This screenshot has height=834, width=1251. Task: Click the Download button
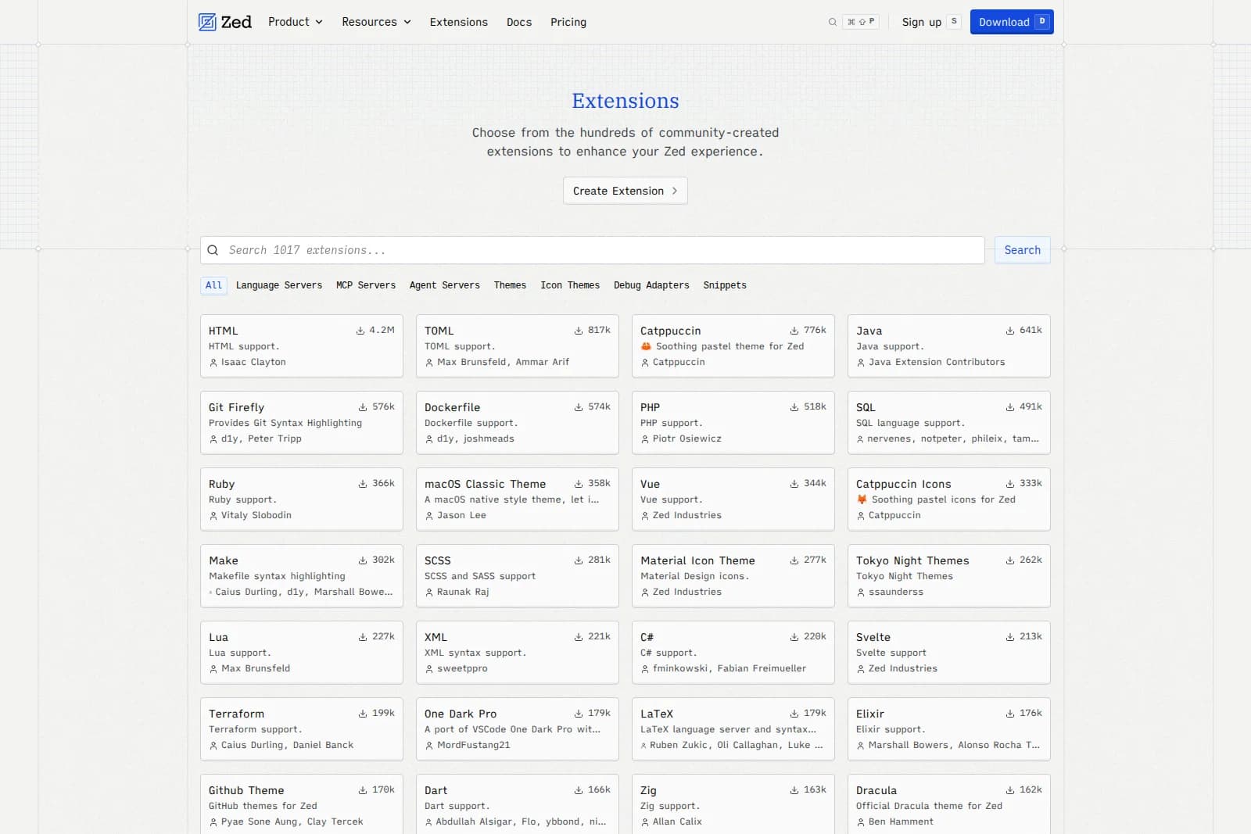(1005, 22)
